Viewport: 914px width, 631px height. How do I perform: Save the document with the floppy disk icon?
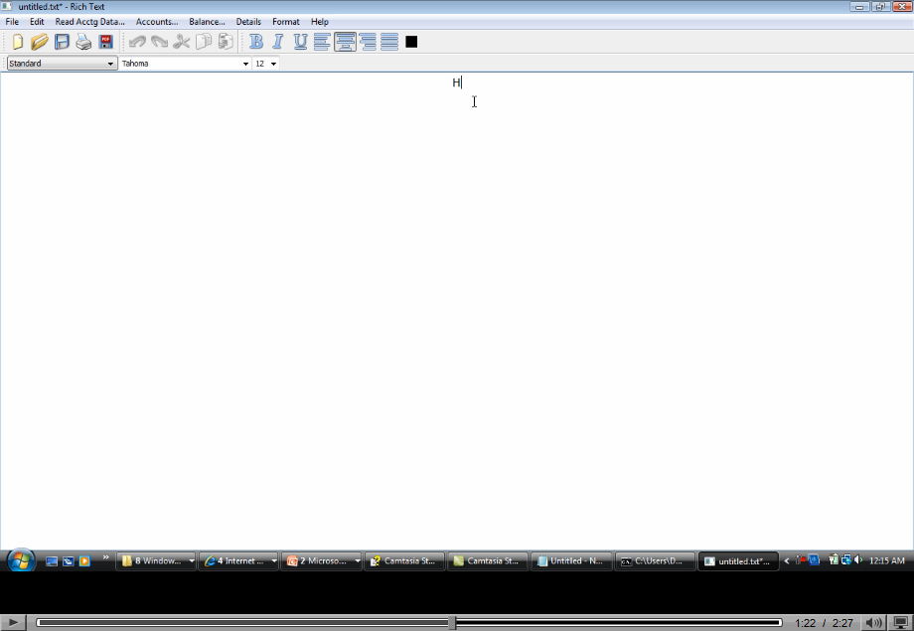tap(62, 42)
